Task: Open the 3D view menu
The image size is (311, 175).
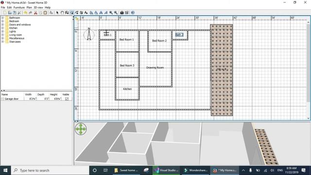Action: 38,7
